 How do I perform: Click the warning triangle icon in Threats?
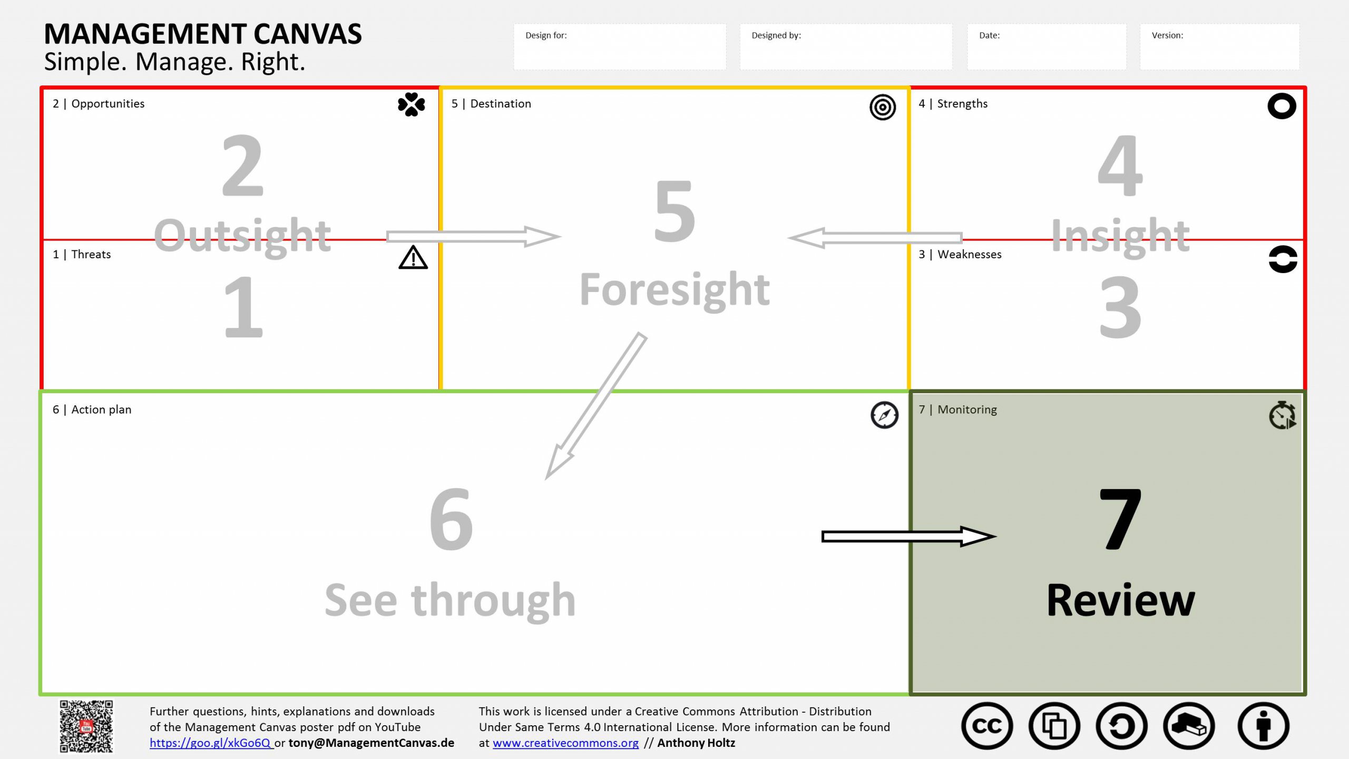click(412, 258)
